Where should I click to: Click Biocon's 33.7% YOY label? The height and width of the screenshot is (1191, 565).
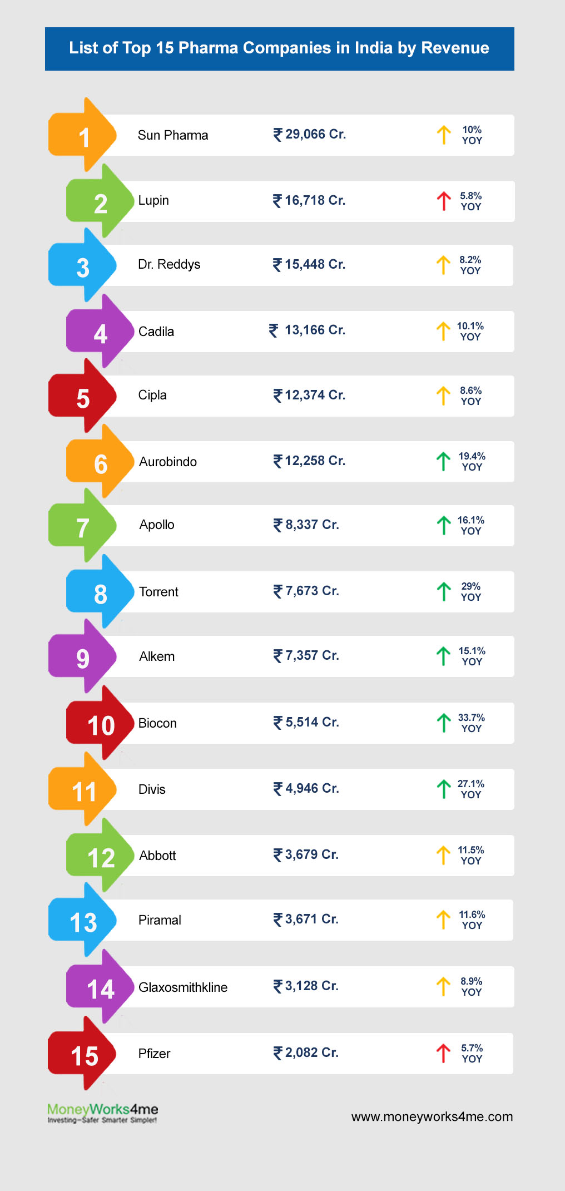(x=471, y=723)
